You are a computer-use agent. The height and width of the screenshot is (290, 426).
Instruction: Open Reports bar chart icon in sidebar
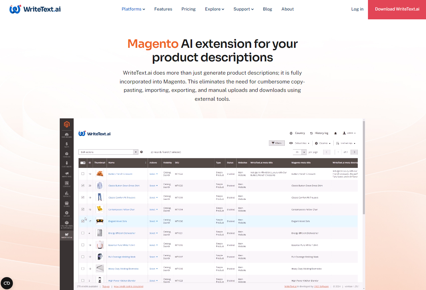tap(67, 194)
